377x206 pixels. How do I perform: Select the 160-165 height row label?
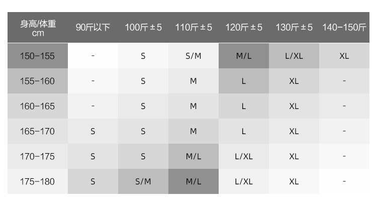[x=38, y=106]
